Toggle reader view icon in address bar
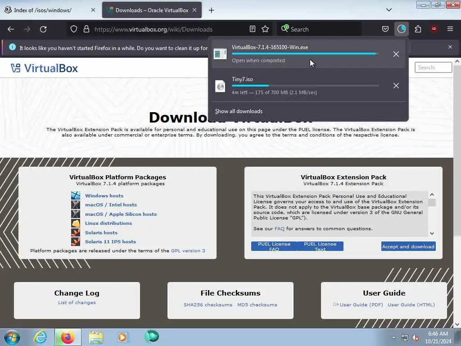Screen dimensions: 461x346 pos(252,29)
